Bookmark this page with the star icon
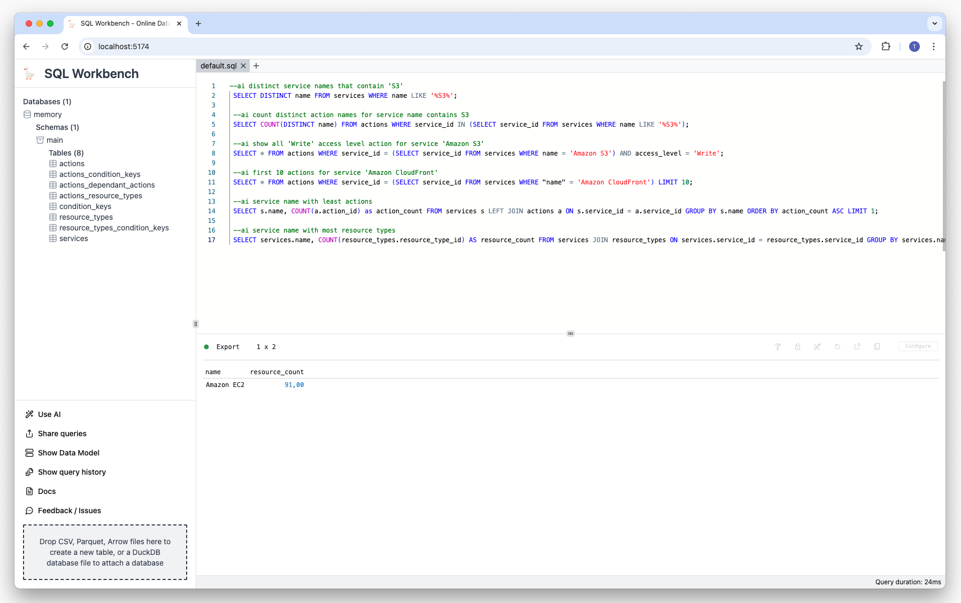 coord(859,47)
